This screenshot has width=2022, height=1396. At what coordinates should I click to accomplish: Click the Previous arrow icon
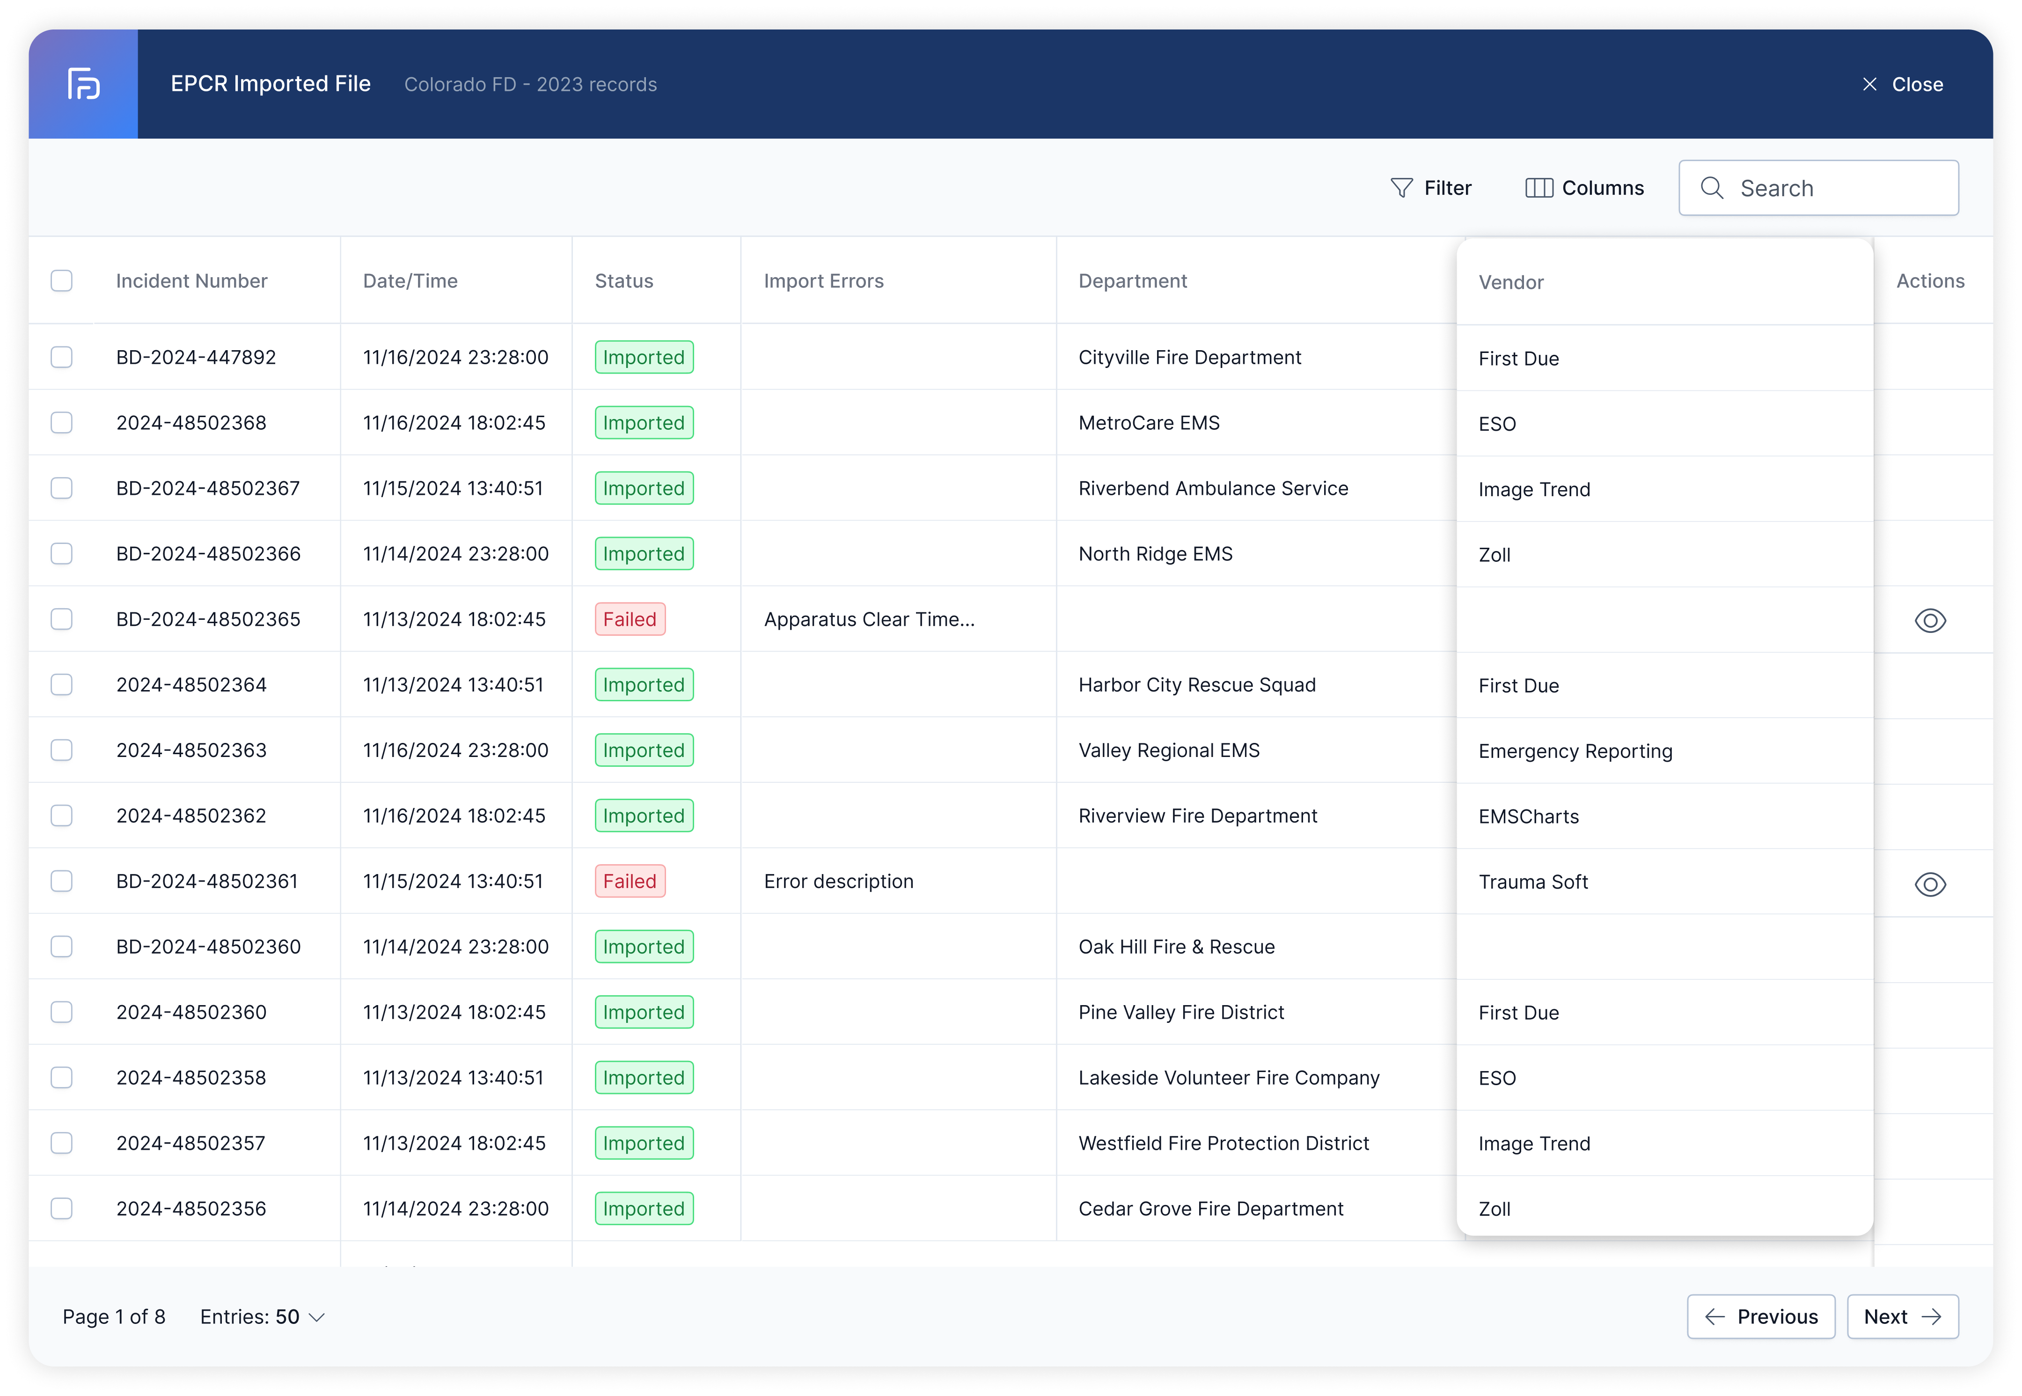(1714, 1316)
